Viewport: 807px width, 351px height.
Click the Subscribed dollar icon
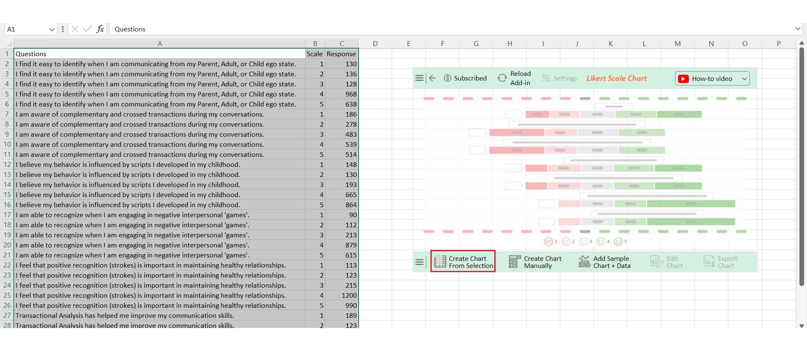point(447,78)
